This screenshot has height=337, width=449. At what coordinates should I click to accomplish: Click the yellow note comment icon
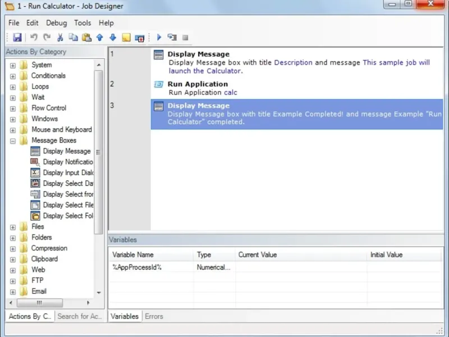point(126,38)
